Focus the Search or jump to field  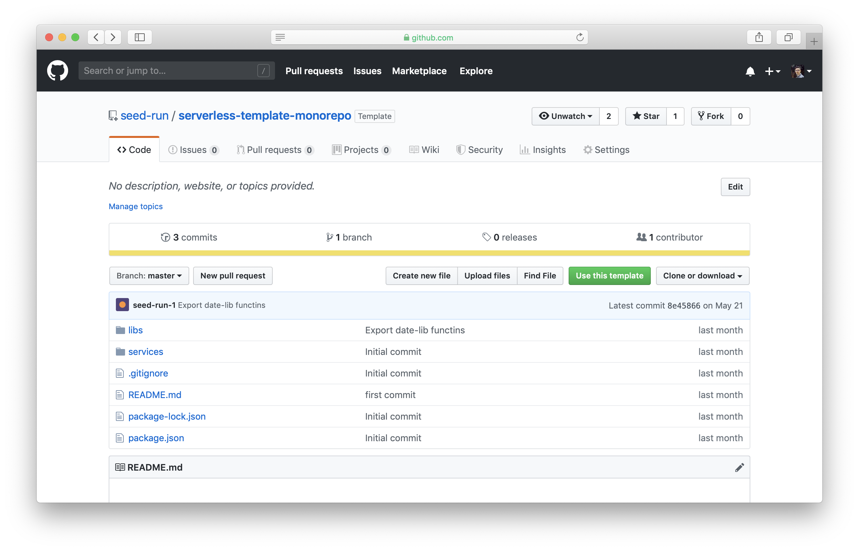[x=169, y=71]
